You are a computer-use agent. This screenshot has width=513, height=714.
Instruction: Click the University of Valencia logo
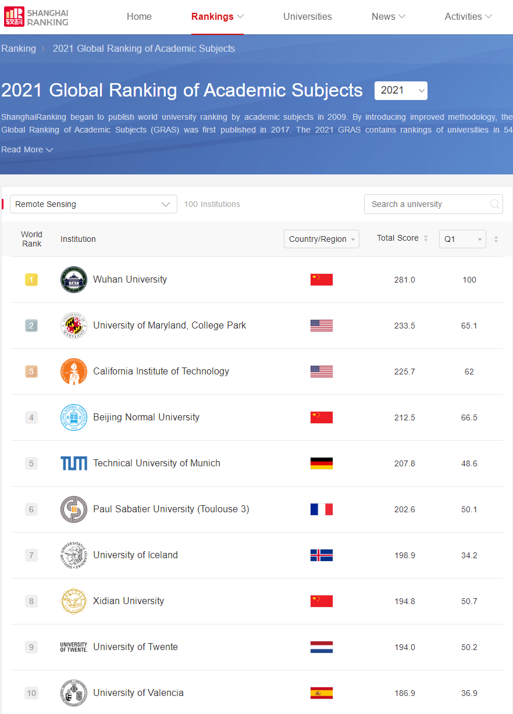pos(74,693)
